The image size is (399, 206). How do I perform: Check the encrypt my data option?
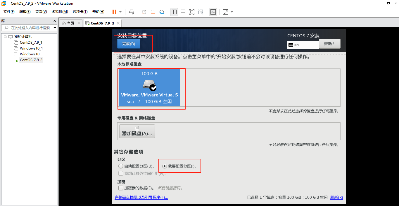point(121,188)
